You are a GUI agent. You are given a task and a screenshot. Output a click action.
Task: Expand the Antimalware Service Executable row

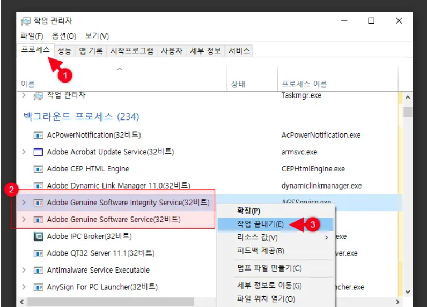point(24,270)
